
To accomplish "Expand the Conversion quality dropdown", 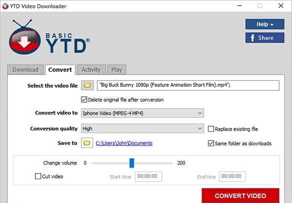I will (142, 129).
